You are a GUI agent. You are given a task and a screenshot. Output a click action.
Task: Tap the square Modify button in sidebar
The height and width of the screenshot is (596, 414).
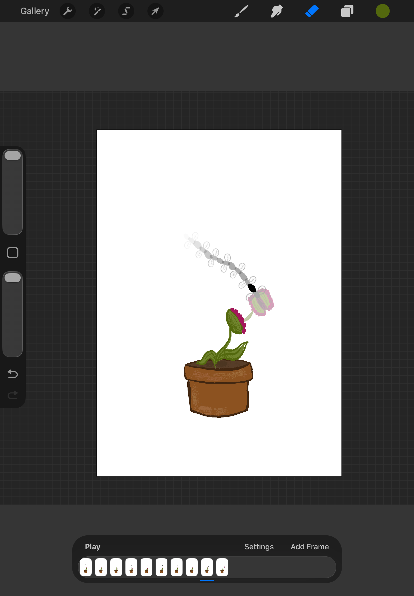coord(12,253)
